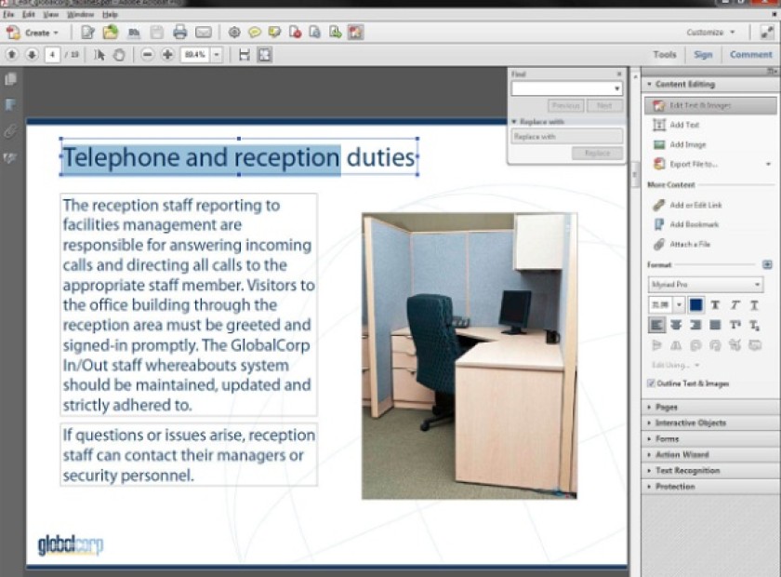The width and height of the screenshot is (781, 577).
Task: Open the Comment pane tab
Action: (x=750, y=54)
